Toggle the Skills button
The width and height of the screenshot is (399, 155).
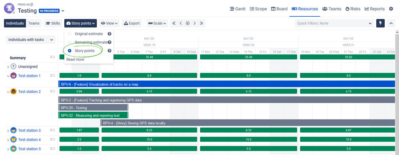[x=53, y=24]
